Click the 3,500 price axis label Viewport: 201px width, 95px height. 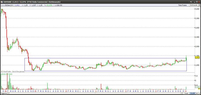click(197, 18)
